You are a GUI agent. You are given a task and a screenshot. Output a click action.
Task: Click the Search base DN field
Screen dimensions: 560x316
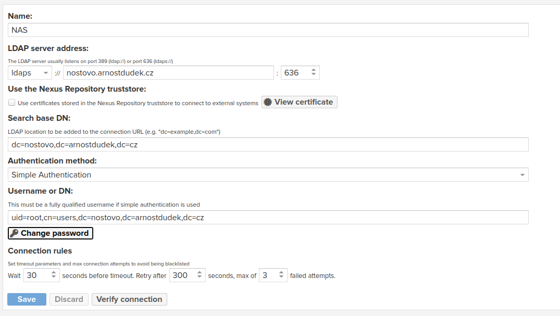pyautogui.click(x=268, y=145)
